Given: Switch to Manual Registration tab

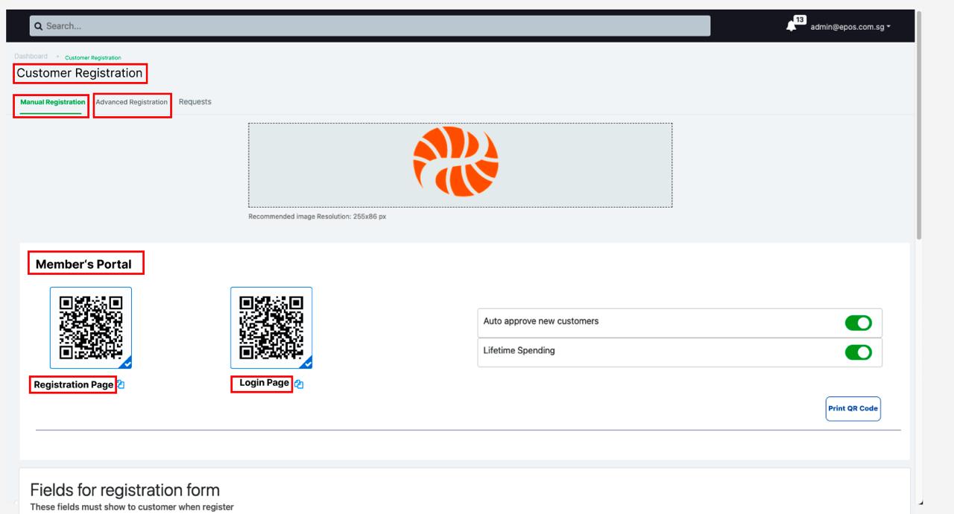Looking at the screenshot, I should 52,103.
